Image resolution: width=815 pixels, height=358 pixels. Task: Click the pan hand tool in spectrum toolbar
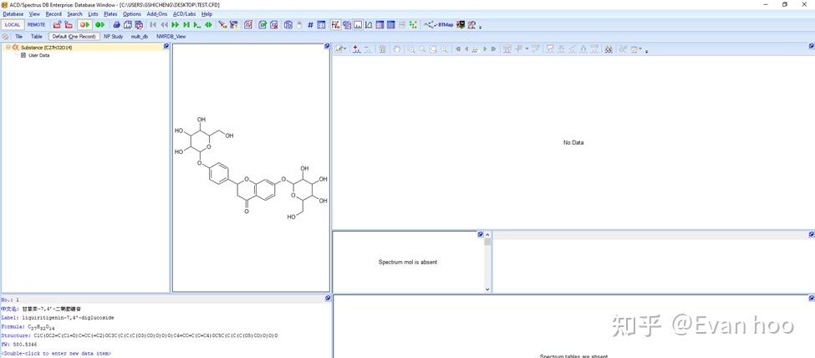pyautogui.click(x=397, y=49)
